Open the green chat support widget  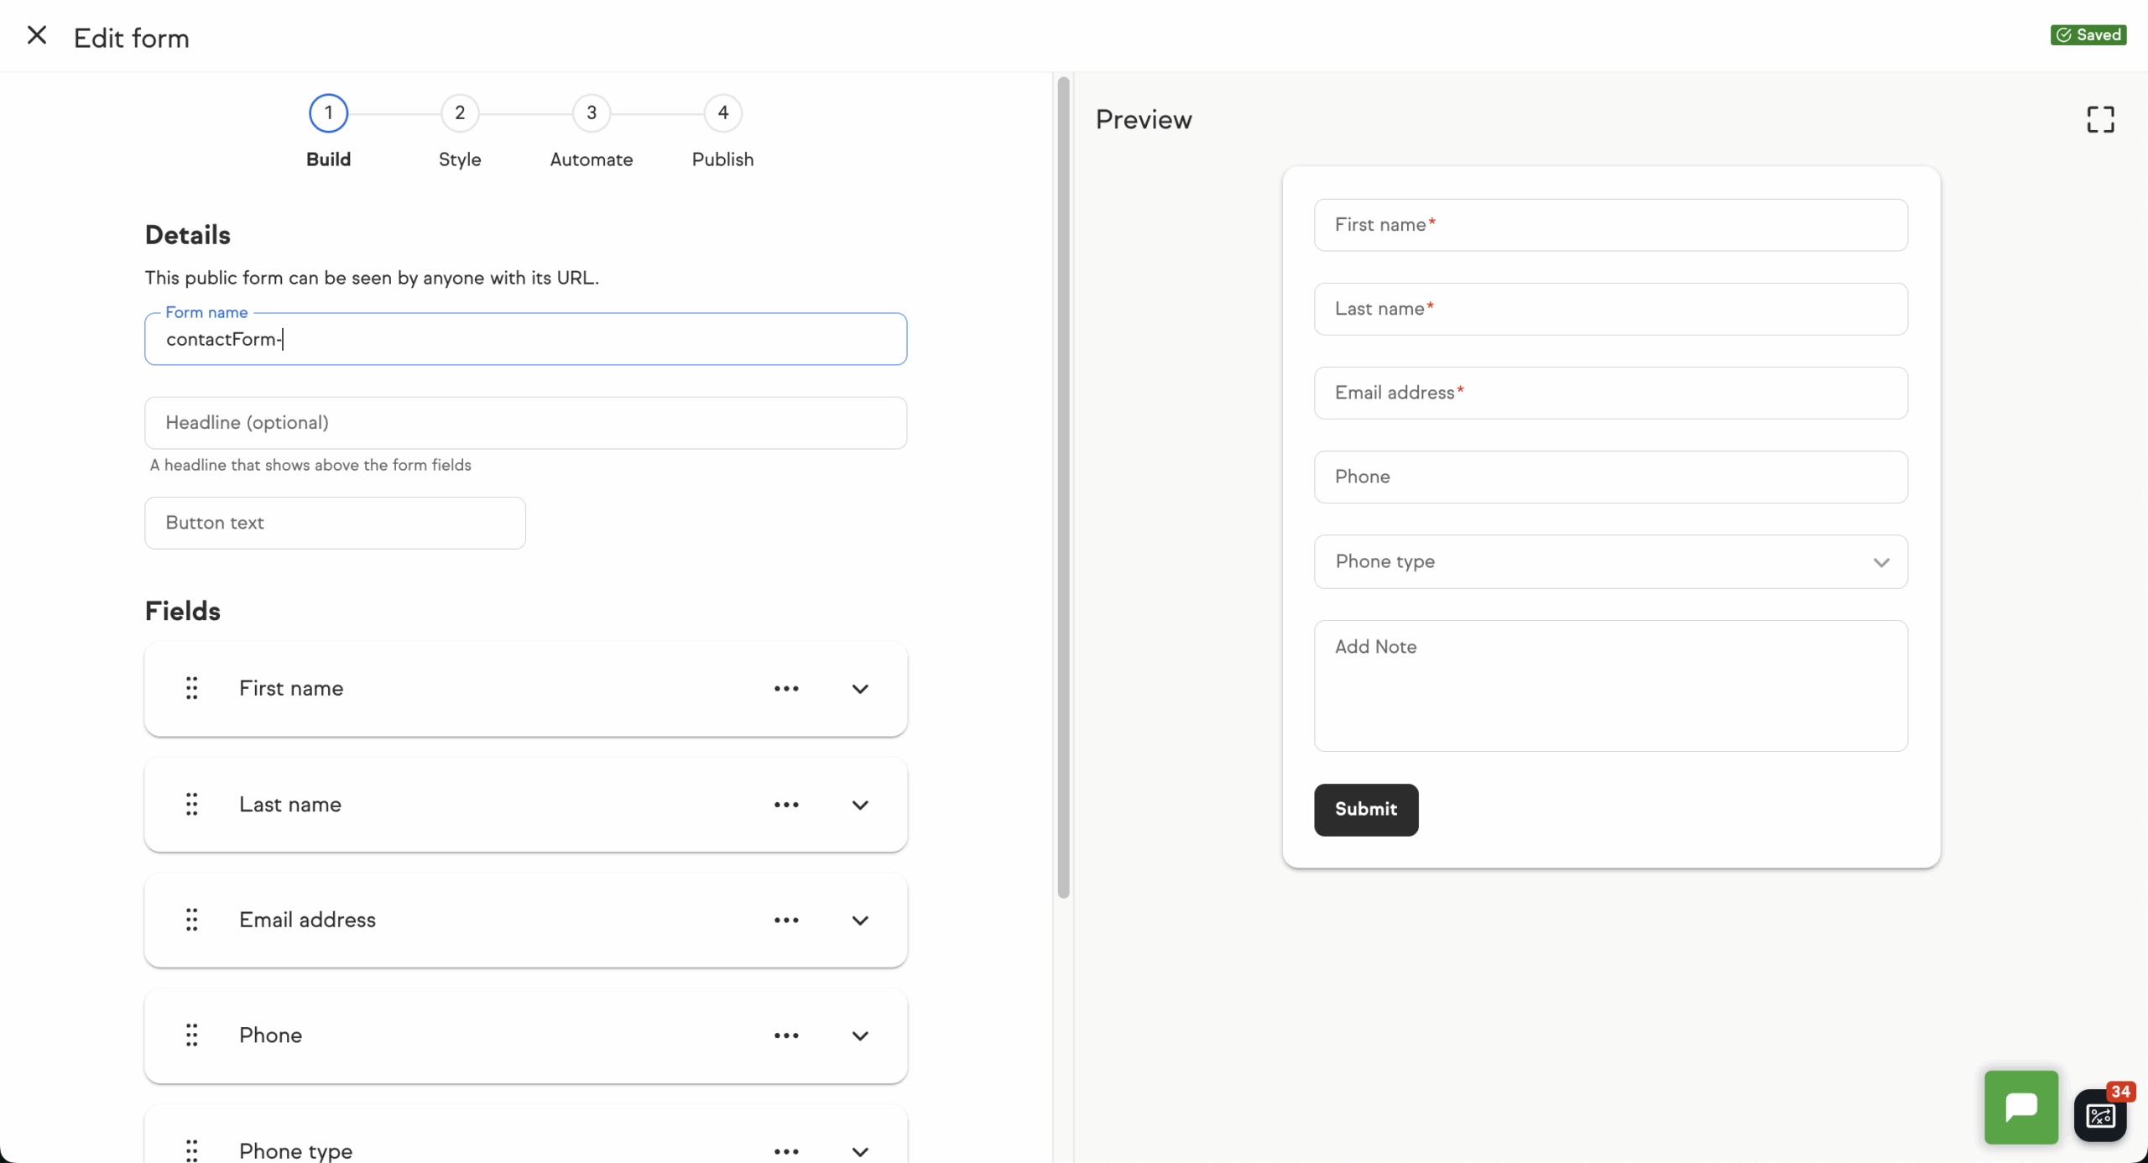point(2021,1107)
